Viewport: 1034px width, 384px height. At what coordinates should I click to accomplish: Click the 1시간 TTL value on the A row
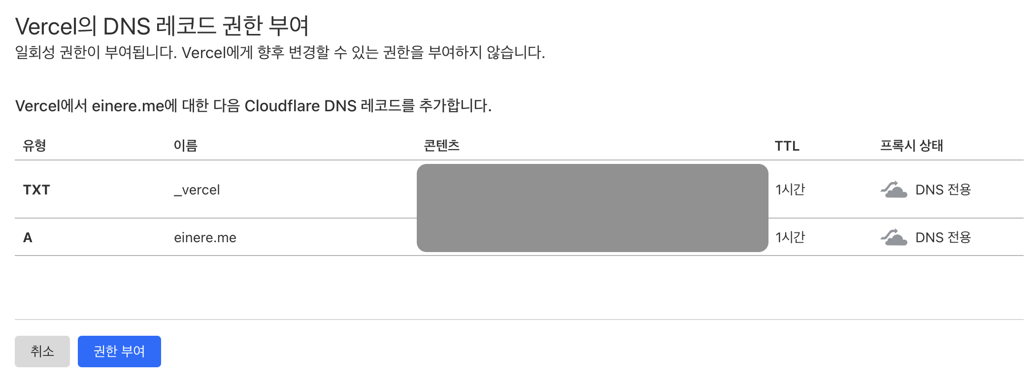(x=790, y=237)
